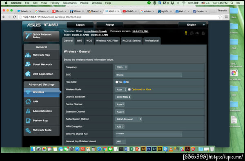Open the App Store from the Dock
Screen dimensions: 245x161
coord(77,149)
